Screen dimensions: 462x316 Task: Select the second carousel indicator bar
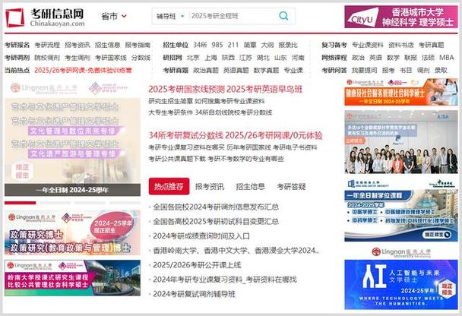pyautogui.click(x=55, y=203)
